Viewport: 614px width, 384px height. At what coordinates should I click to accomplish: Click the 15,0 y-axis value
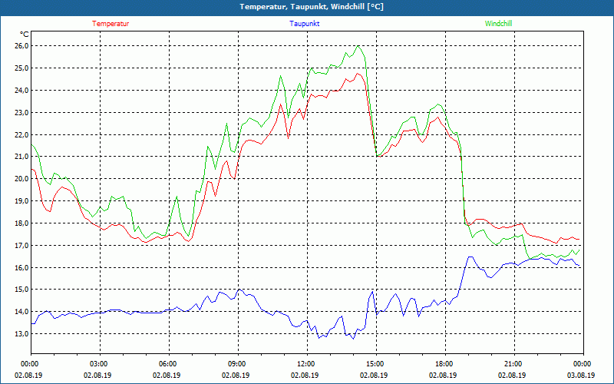pos(21,290)
